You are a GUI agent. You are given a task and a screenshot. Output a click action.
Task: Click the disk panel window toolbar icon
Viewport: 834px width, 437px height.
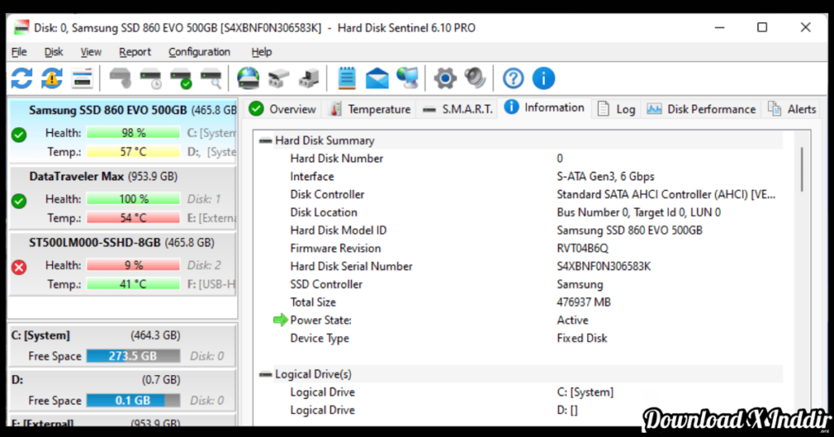pyautogui.click(x=82, y=79)
